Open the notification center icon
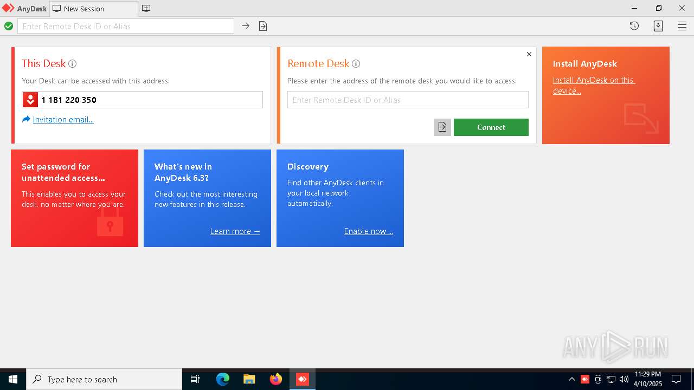694x390 pixels. click(676, 379)
